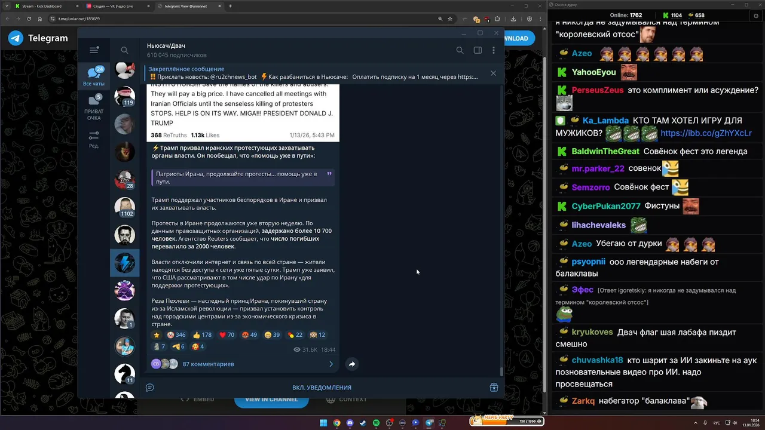The image size is (765, 430).
Task: Open Windows Start menu
Action: pyautogui.click(x=323, y=423)
